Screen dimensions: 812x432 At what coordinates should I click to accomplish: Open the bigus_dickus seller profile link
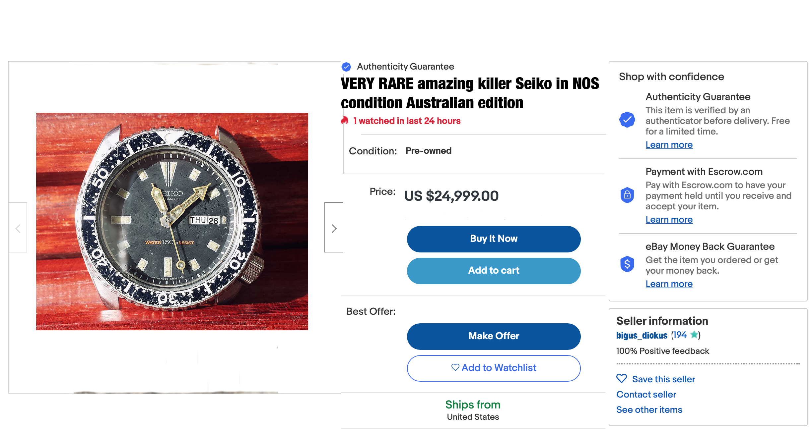point(642,335)
